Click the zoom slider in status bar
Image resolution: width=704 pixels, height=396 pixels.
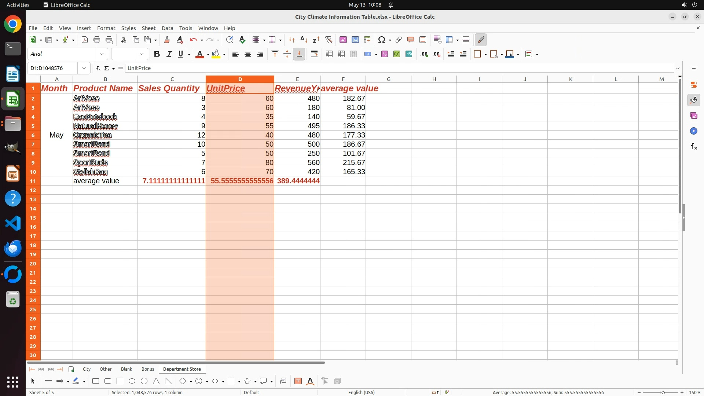tap(663, 393)
